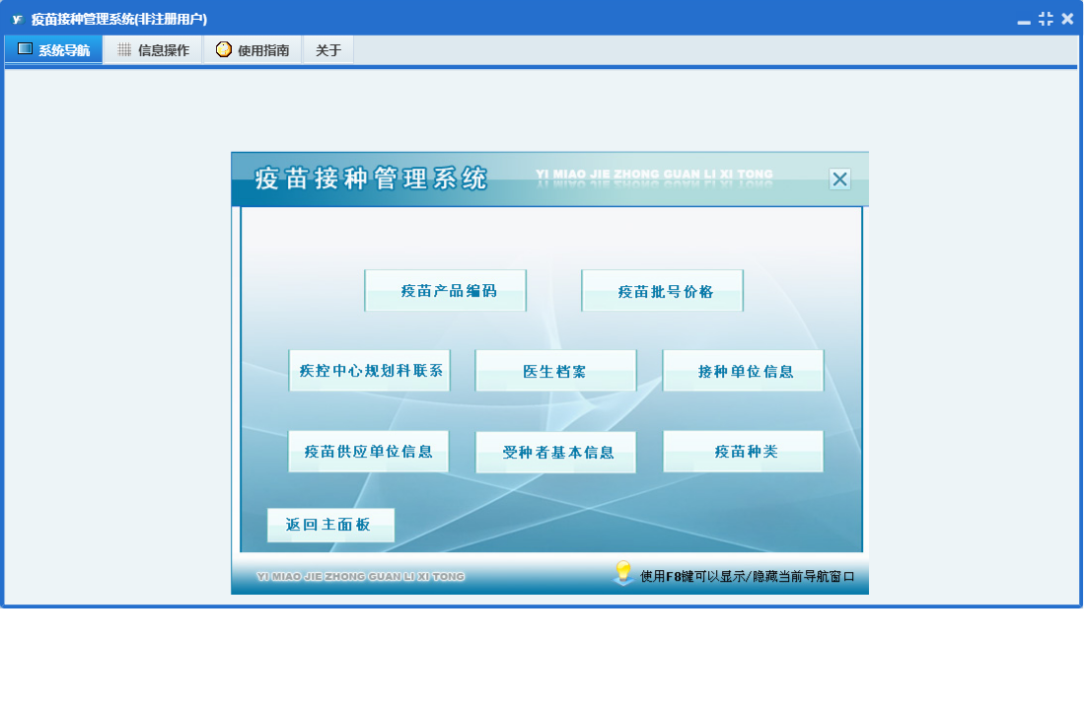Viewport: 1084px width, 713px height.
Task: Open 受种者基本信息
Action: pos(556,453)
